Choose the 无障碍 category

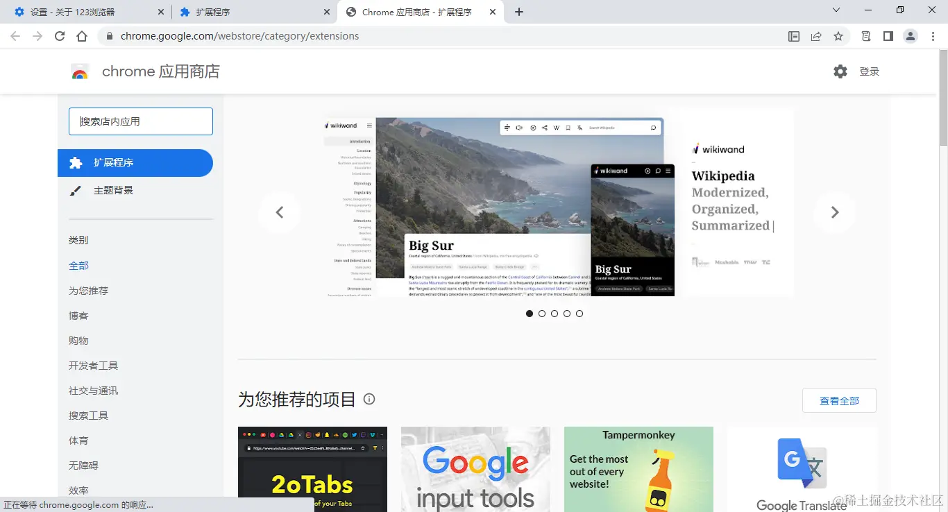pos(83,466)
